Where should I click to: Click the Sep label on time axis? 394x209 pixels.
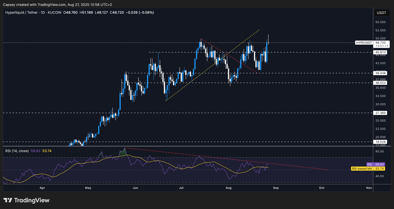point(276,188)
